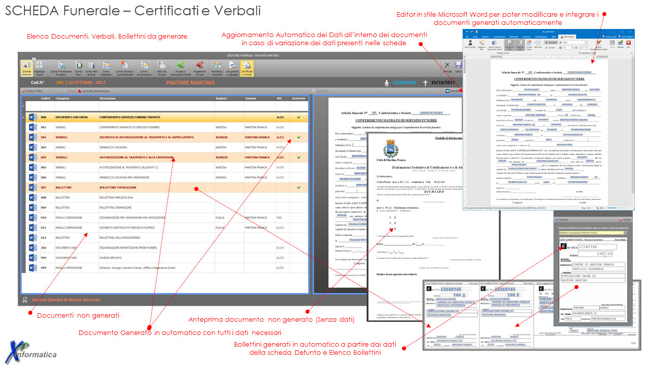The height and width of the screenshot is (366, 650).
Task: Toggle Grassetto bold in editor ribbon
Action: pos(551,43)
